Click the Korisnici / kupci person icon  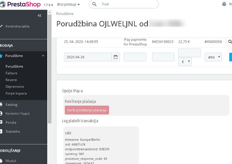[1, 114]
